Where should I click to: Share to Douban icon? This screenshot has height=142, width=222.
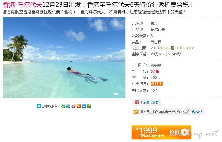click(89, 106)
